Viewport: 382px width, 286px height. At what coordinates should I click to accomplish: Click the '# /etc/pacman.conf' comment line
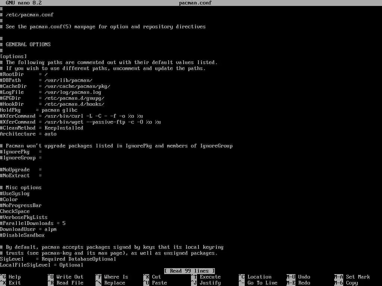pos(27,15)
